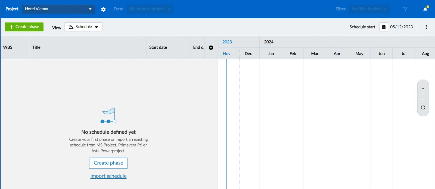This screenshot has width=435, height=189.
Task: Follow the Import schedule link
Action: pyautogui.click(x=108, y=176)
